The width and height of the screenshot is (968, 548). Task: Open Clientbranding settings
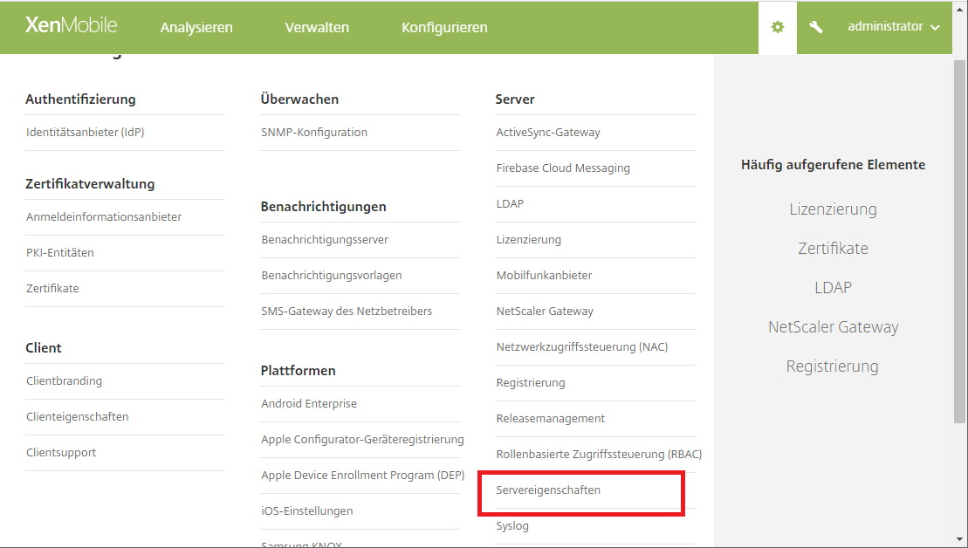point(64,381)
